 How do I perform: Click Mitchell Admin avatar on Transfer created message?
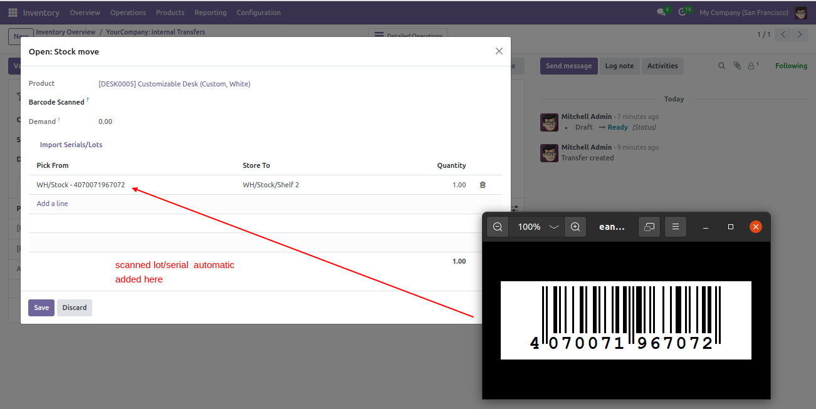point(549,153)
